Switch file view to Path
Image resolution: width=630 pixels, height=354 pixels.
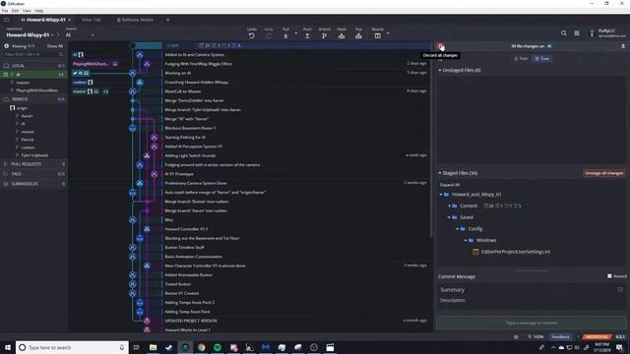pos(521,59)
